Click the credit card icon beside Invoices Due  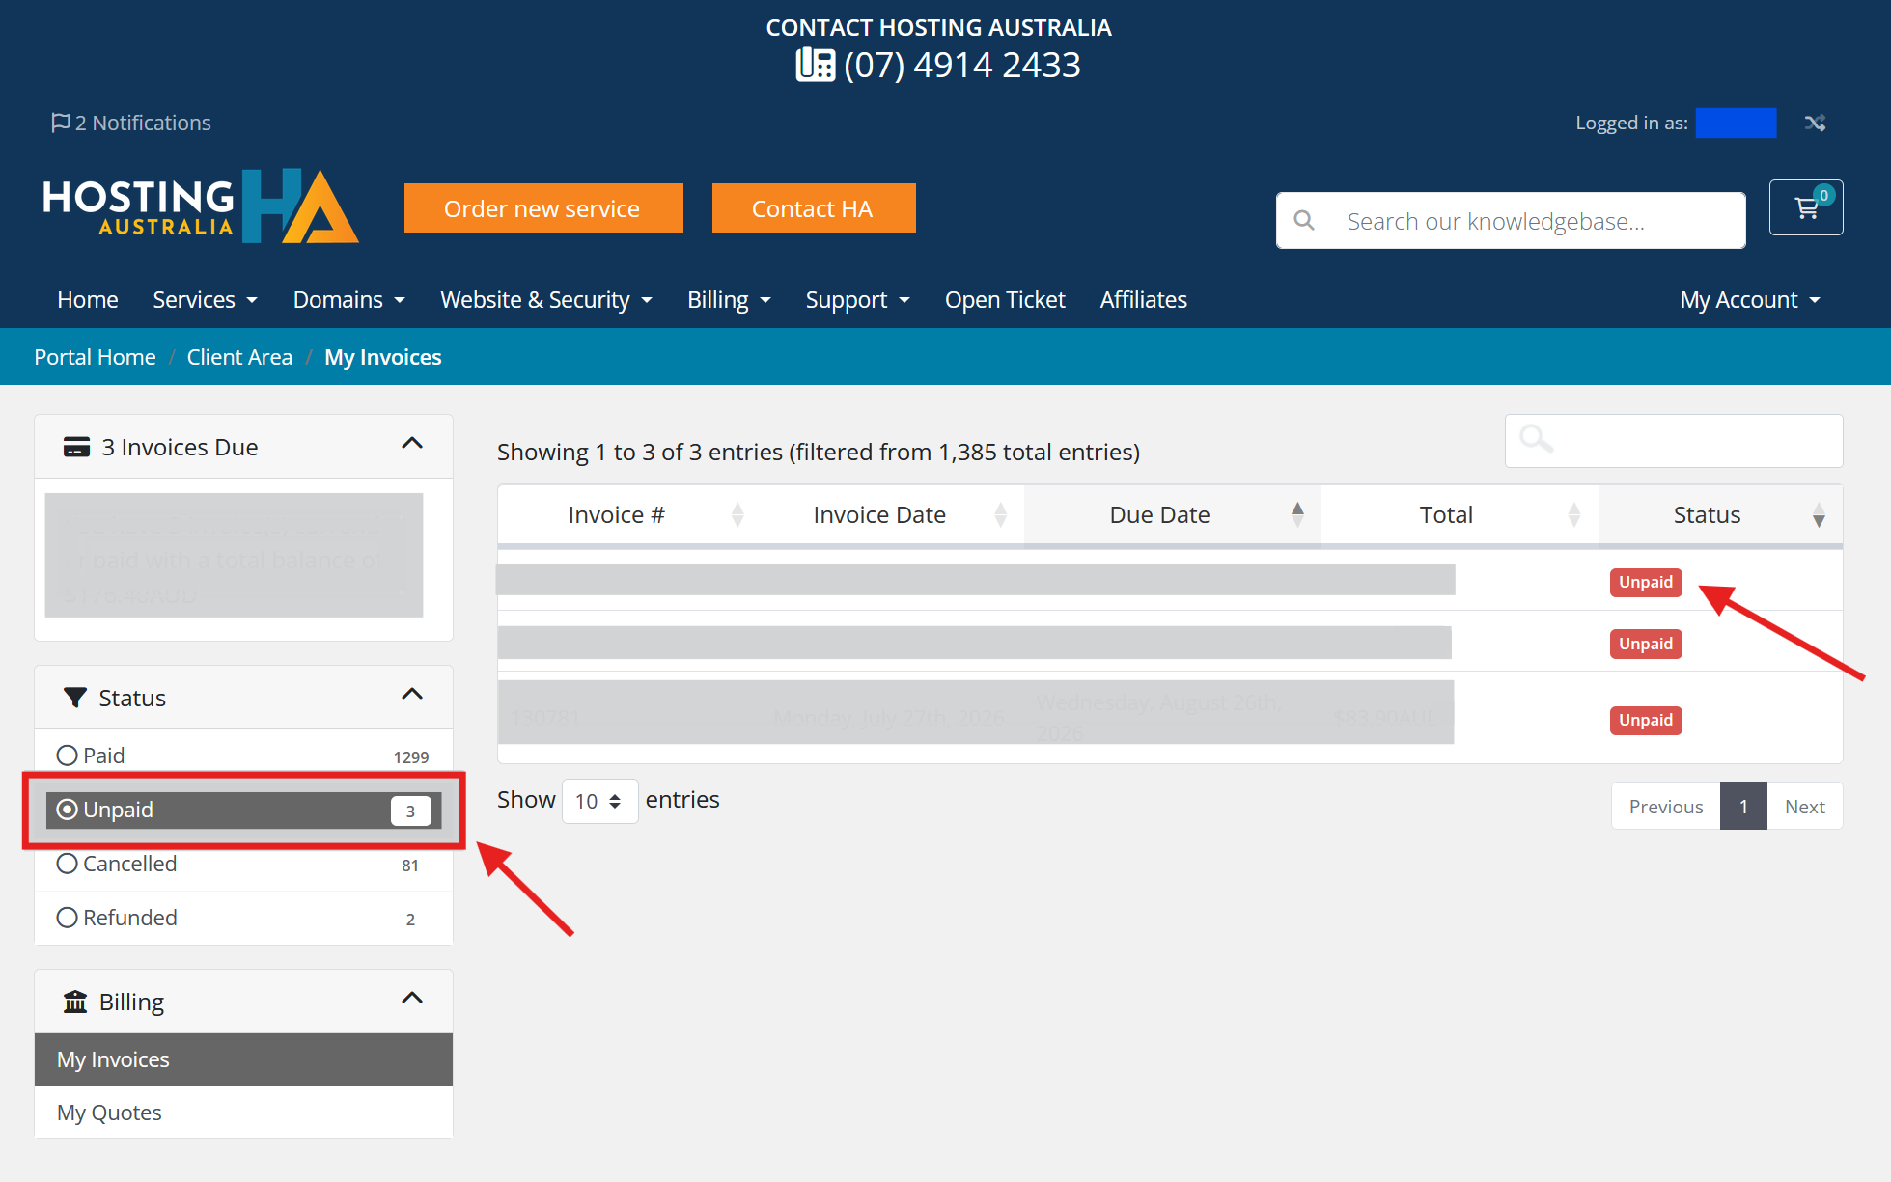(x=76, y=447)
